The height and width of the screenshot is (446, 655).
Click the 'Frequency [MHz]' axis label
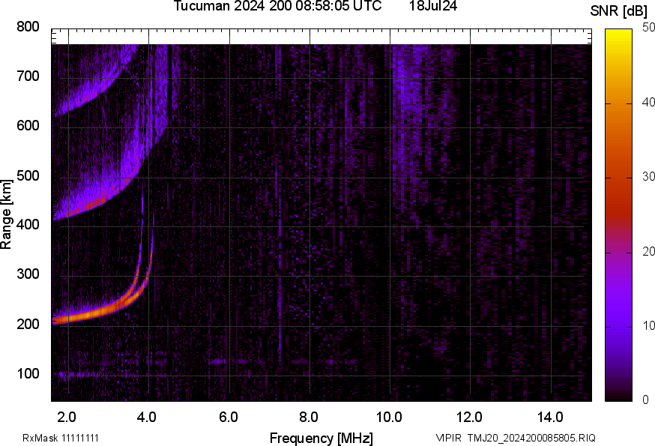(x=322, y=438)
